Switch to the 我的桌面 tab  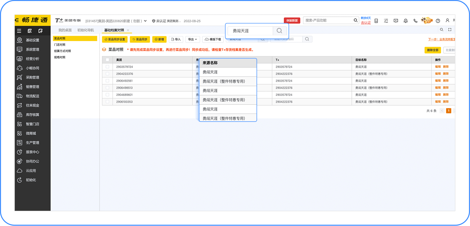[x=65, y=30]
